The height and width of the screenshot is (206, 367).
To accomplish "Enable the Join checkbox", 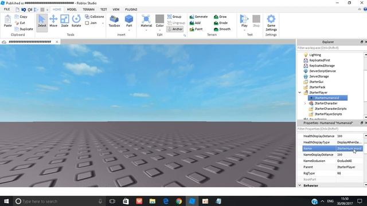I will [87, 23].
